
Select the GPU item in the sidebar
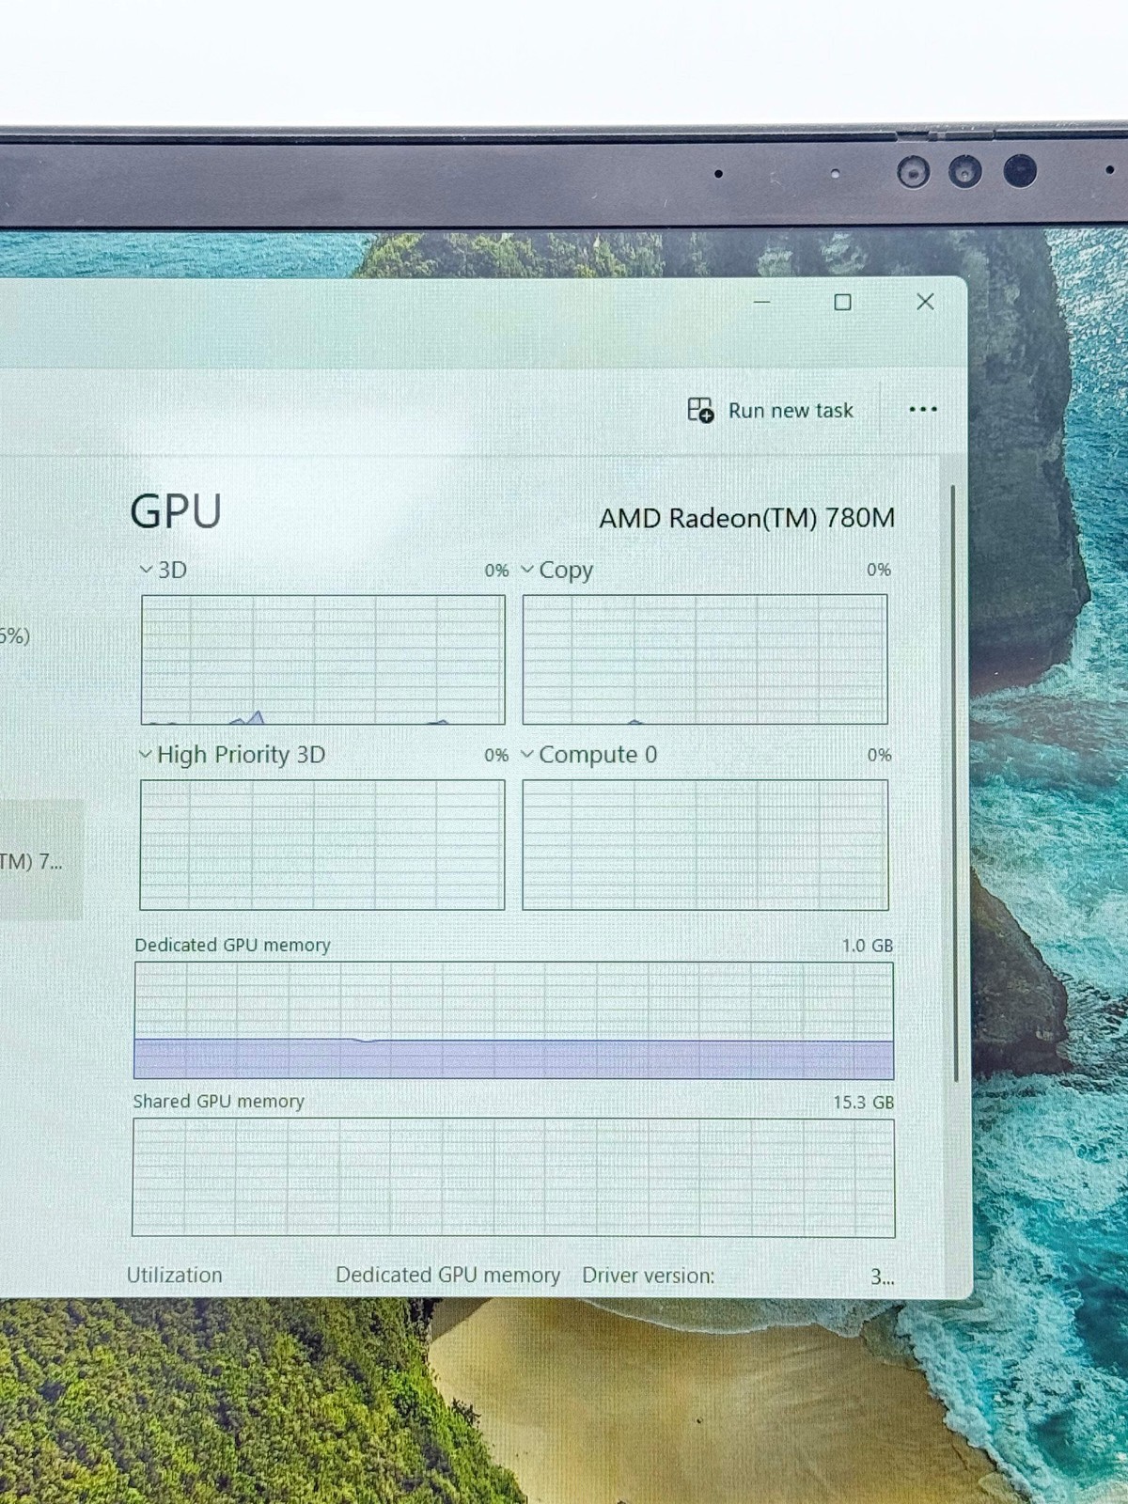[41, 859]
